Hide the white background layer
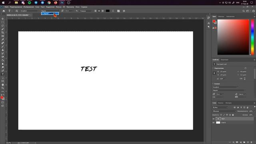256x144 pixels. tap(213, 123)
